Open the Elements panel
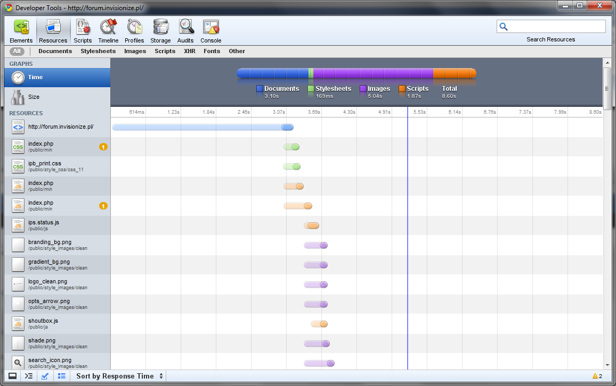This screenshot has height=386, width=616. [21, 31]
